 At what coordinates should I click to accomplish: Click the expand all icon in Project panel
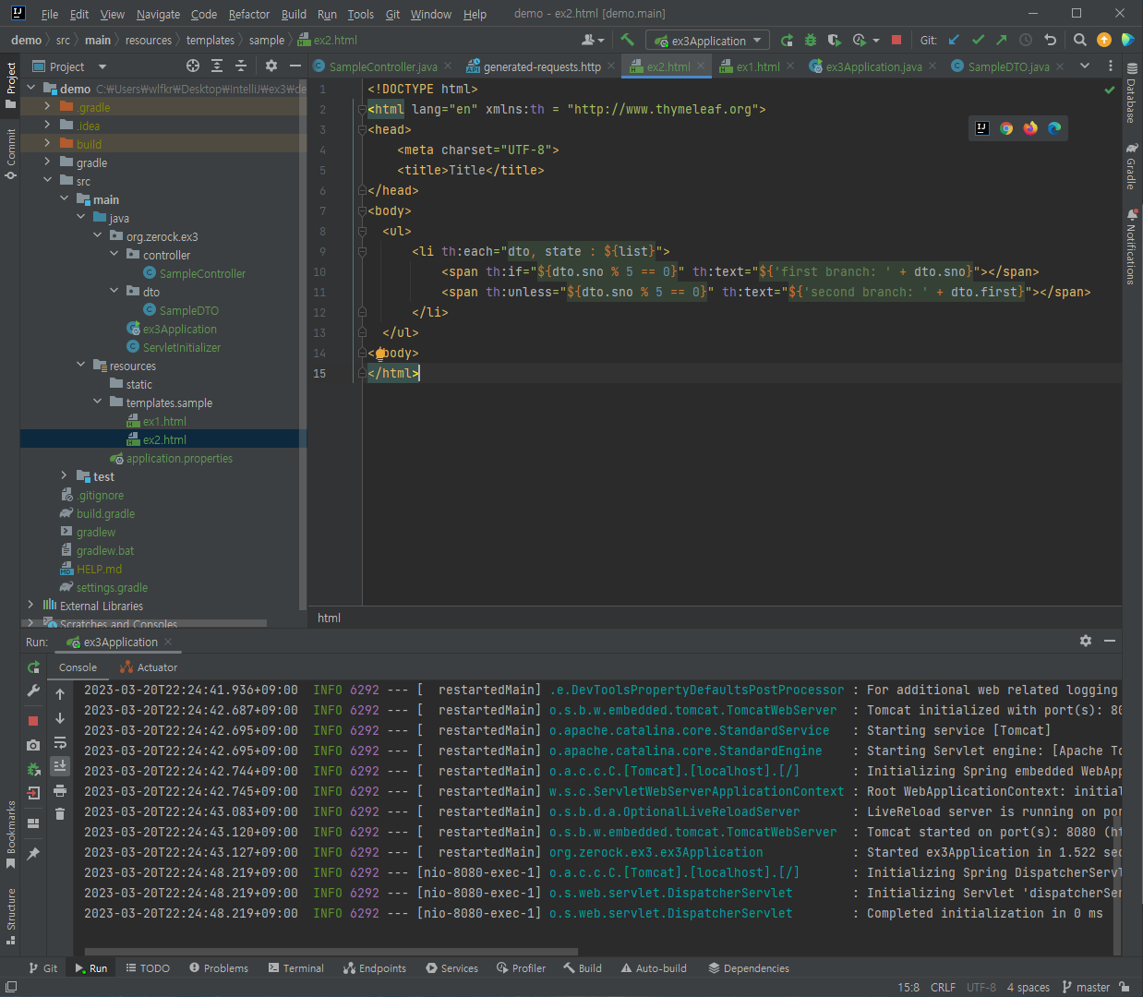pyautogui.click(x=216, y=66)
